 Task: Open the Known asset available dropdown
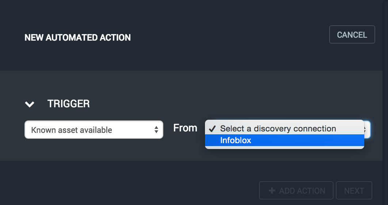[x=94, y=130]
